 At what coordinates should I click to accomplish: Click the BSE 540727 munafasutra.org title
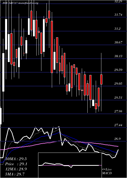20,3
